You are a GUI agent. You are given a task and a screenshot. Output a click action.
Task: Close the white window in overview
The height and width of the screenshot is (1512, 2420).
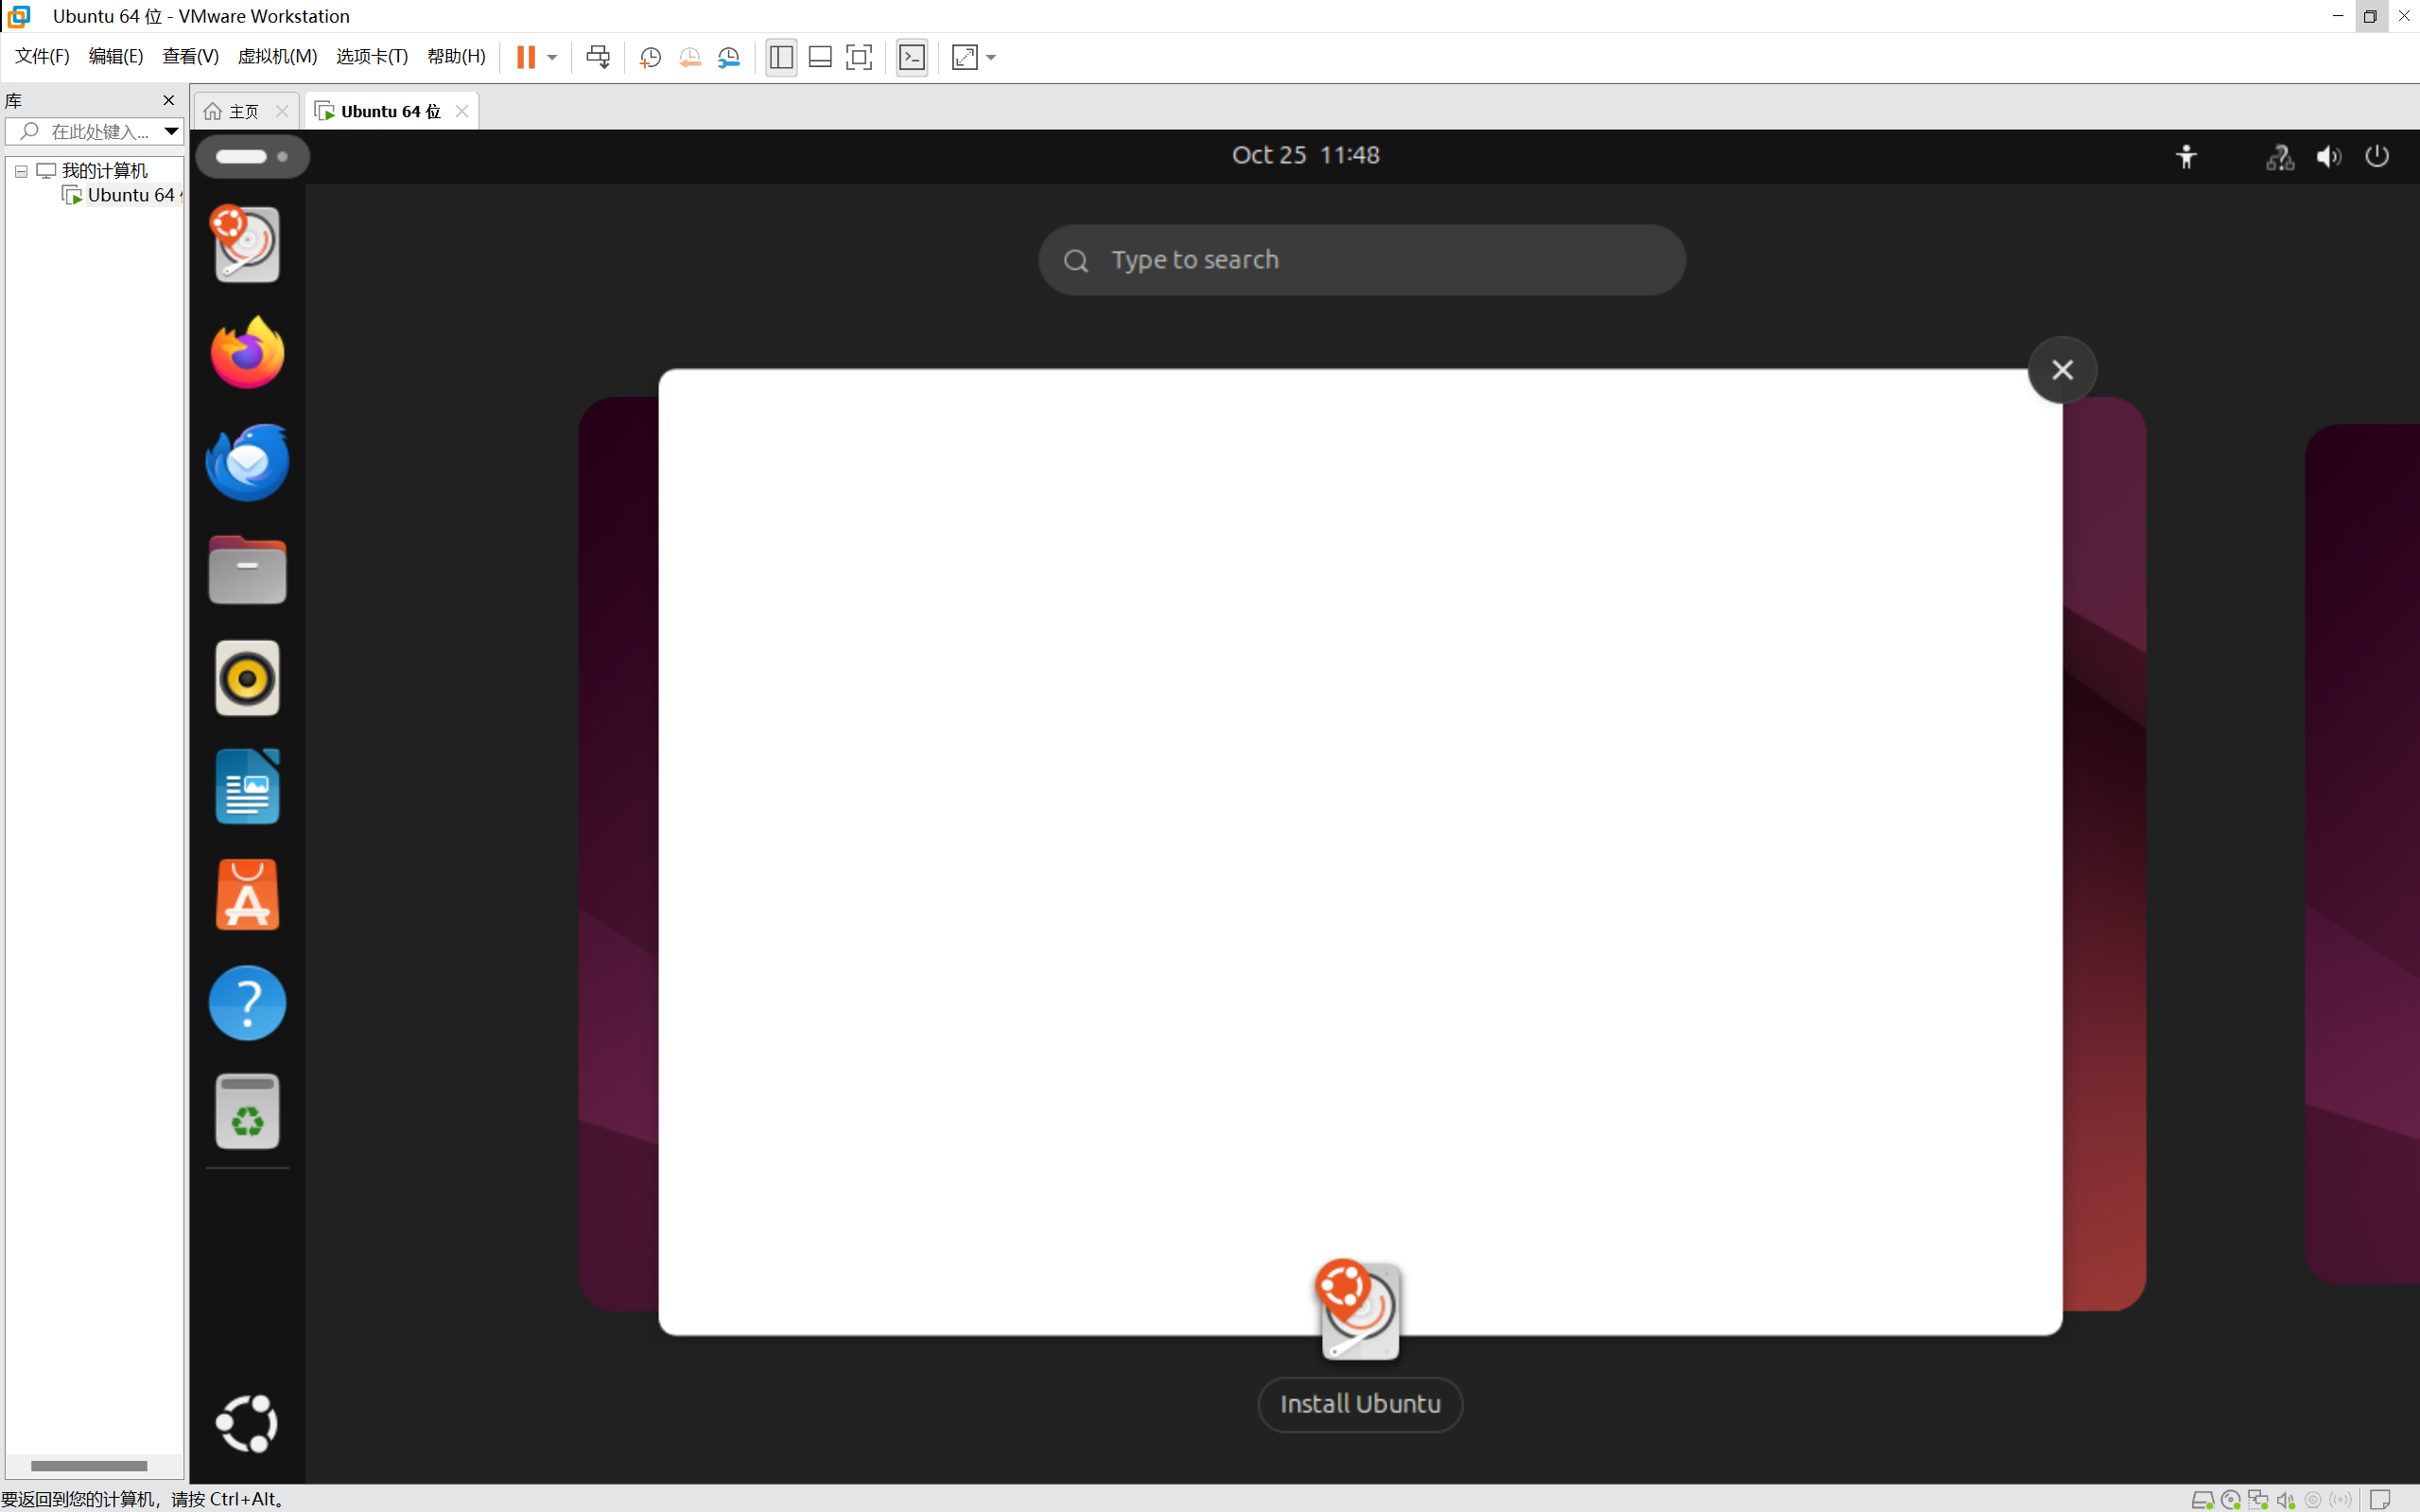(2061, 370)
